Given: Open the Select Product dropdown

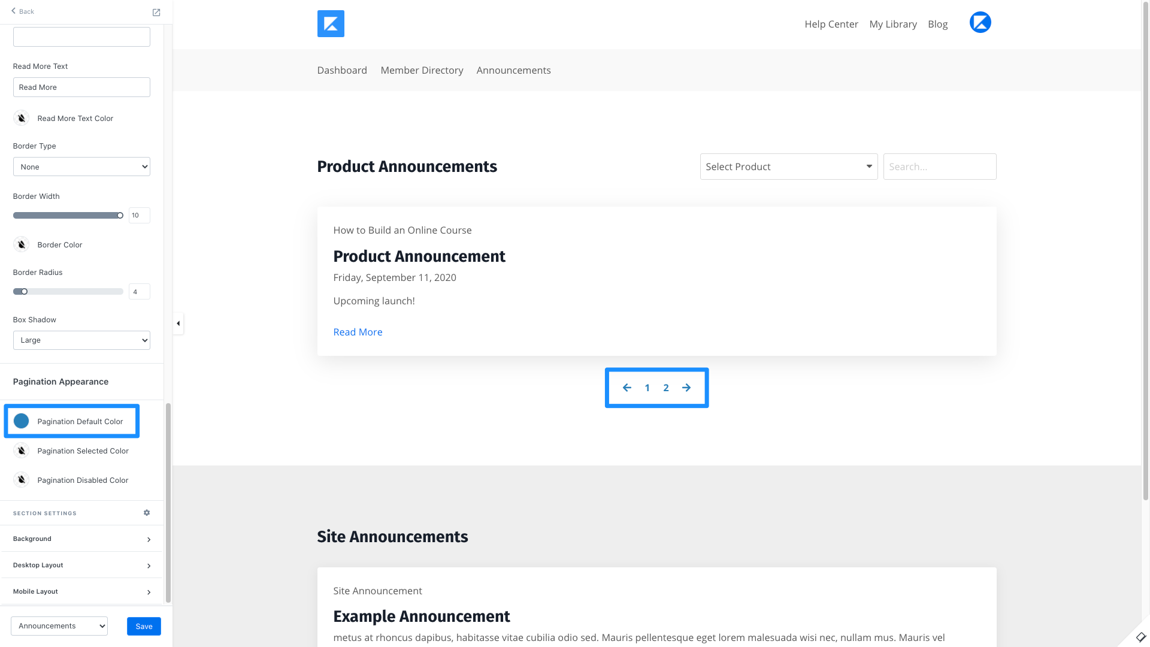Looking at the screenshot, I should click(x=788, y=167).
